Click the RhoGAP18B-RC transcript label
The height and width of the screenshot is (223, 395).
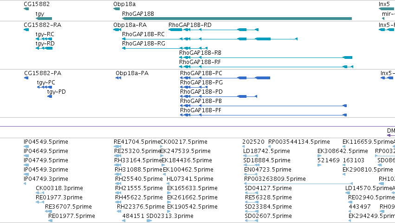pos(143,34)
